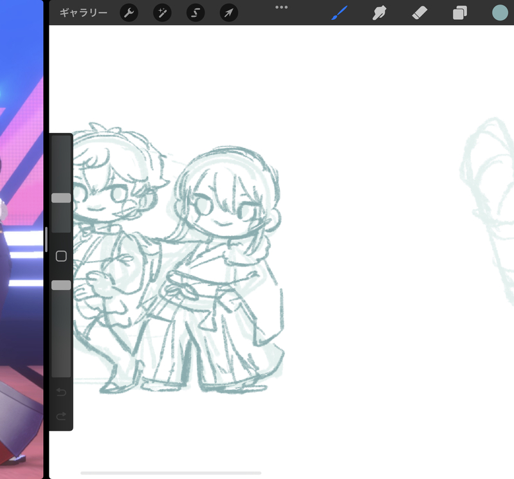
Task: Tap the square modify button in sidebar
Action: pyautogui.click(x=61, y=256)
